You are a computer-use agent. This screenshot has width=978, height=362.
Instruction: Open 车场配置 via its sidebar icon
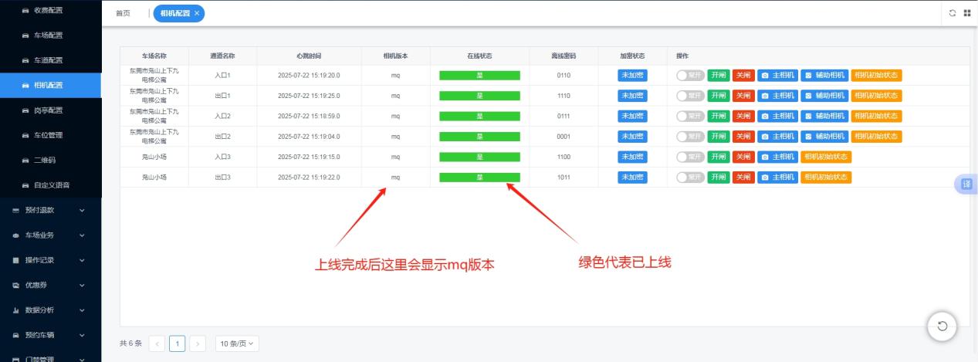[x=25, y=36]
